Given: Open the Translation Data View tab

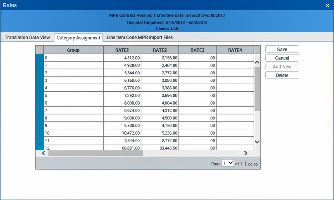Looking at the screenshot, I should pos(27,38).
